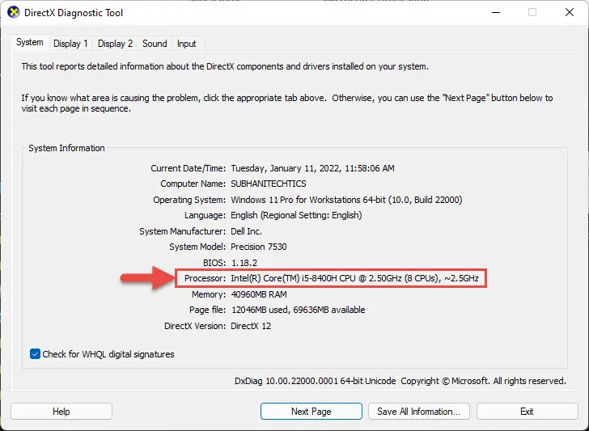589x431 pixels.
Task: Click the Current Date/Time label
Action: 189,168
